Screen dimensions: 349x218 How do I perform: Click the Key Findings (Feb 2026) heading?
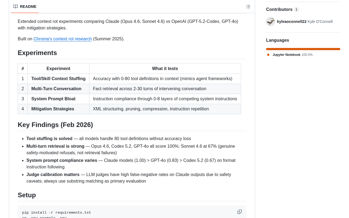[x=55, y=125]
